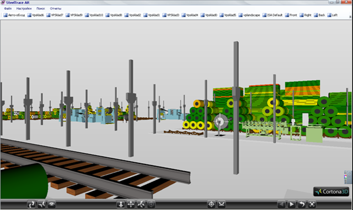This screenshot has width=353, height=210.
Task: Activate the Examine eye icon
Action: (52, 205)
